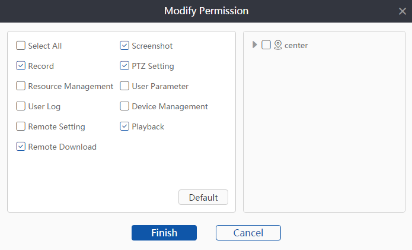This screenshot has height=250, width=412.
Task: Check the User Parameter box
Action: [x=124, y=86]
